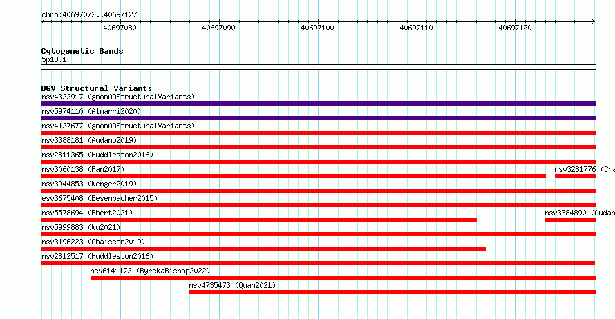Click the red bar under nsv3944853

click(318, 191)
